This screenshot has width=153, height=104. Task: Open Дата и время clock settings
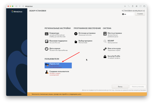pos(56,49)
